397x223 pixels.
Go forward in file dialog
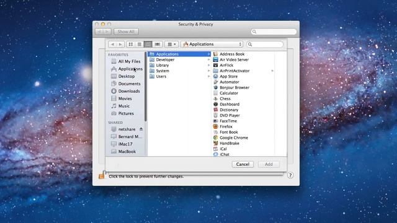click(120, 44)
